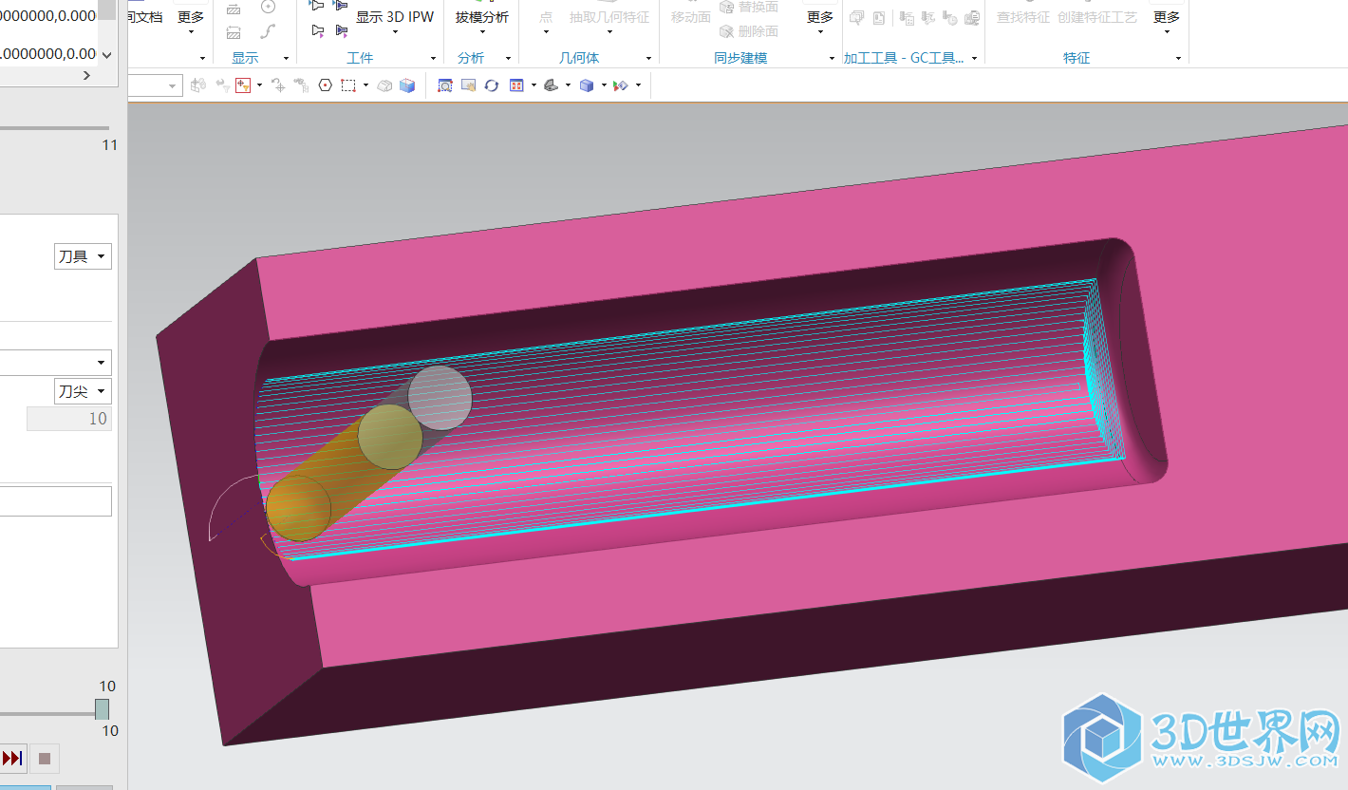Expand the 几何体 group arrow

click(x=650, y=59)
